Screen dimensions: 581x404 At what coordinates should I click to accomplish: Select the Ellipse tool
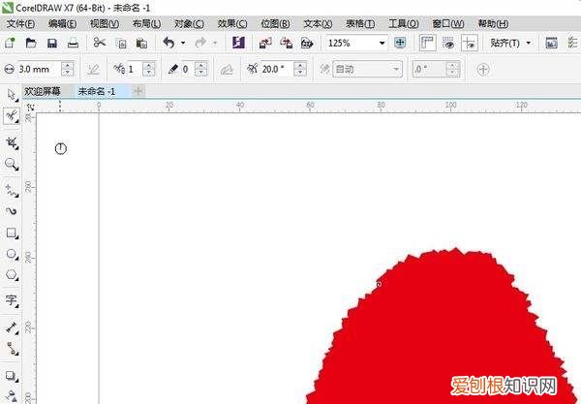pyautogui.click(x=12, y=254)
